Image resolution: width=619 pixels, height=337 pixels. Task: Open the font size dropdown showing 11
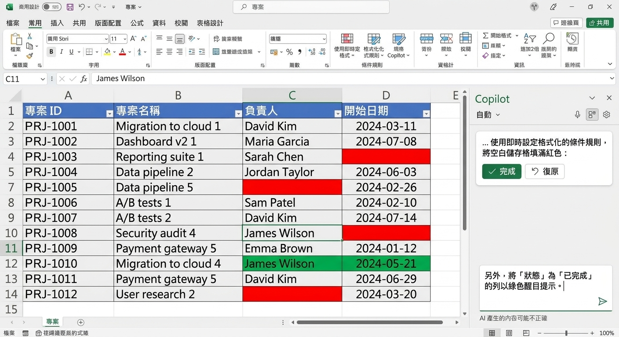click(124, 39)
